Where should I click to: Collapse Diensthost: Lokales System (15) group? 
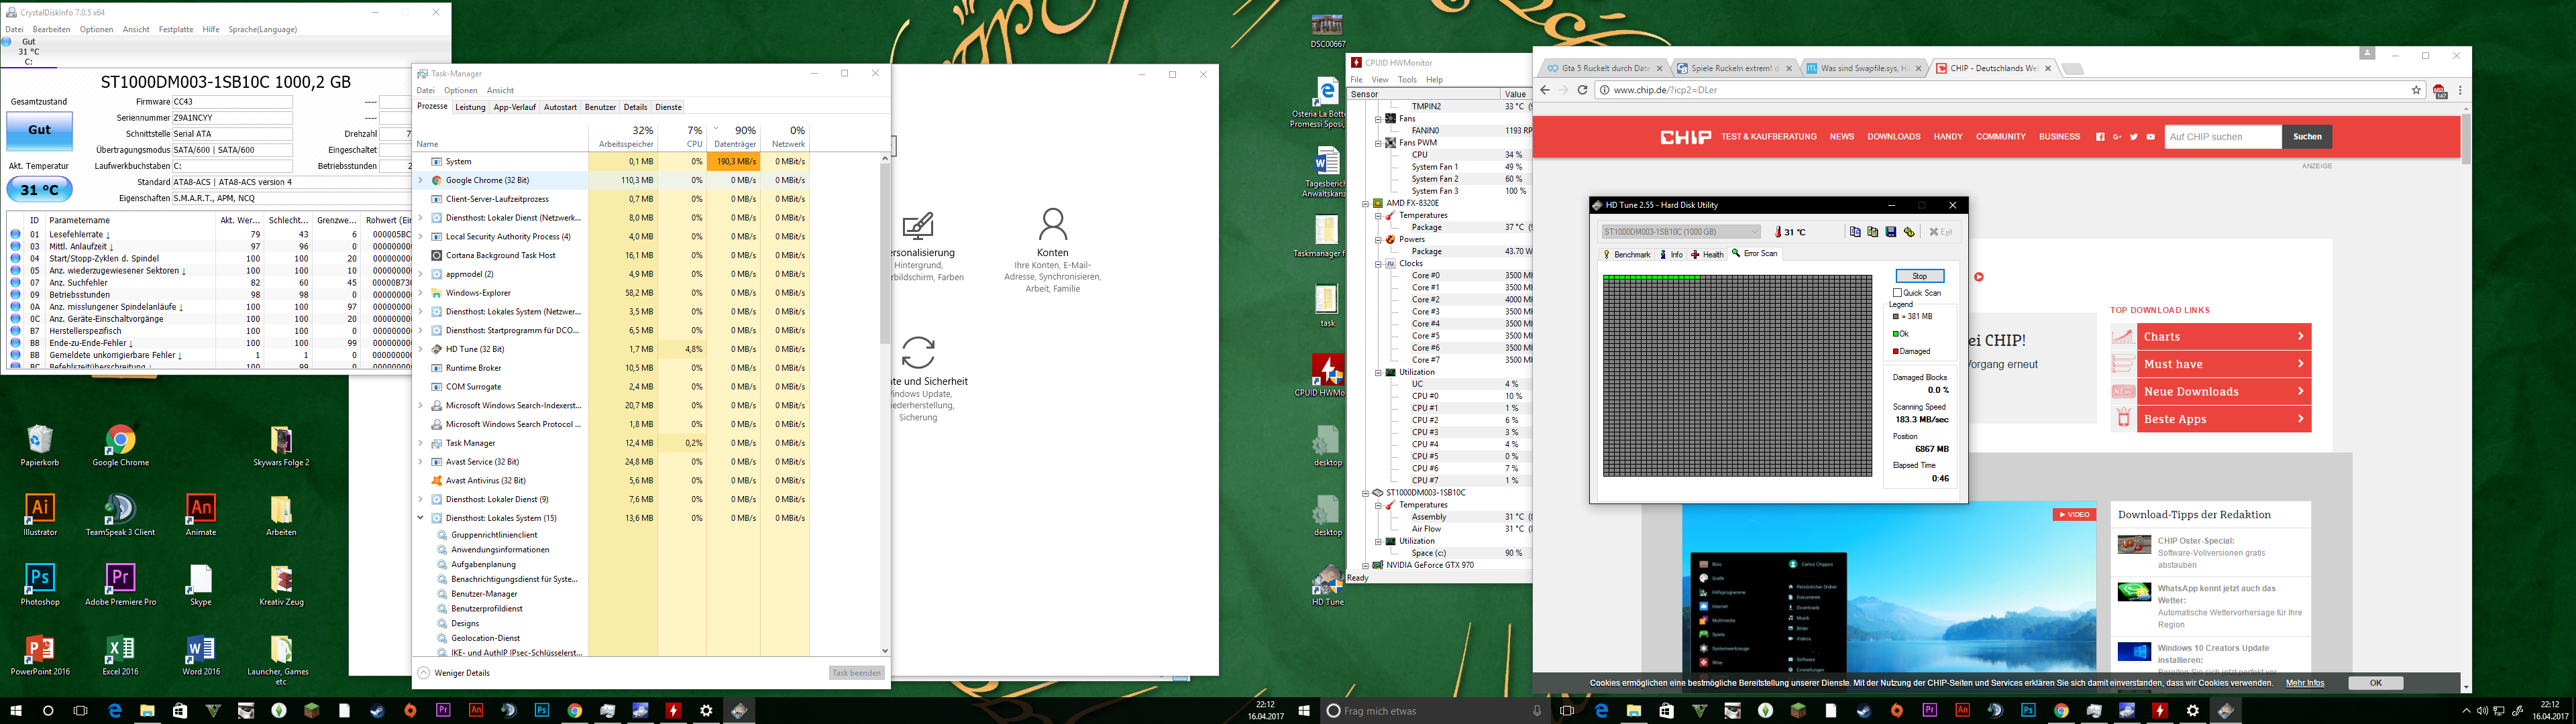(x=421, y=518)
